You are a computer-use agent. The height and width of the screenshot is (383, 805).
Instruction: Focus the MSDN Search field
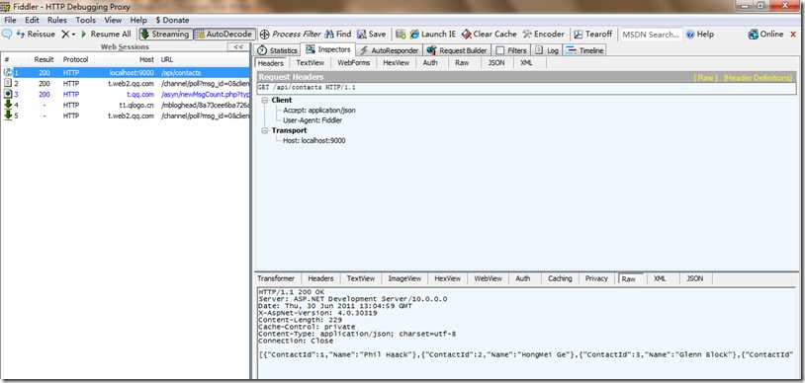coord(651,35)
